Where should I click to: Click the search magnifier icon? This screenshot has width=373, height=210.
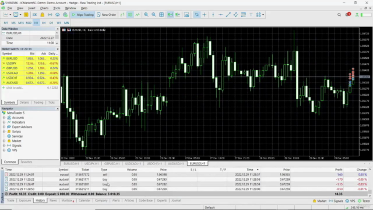(x=339, y=15)
